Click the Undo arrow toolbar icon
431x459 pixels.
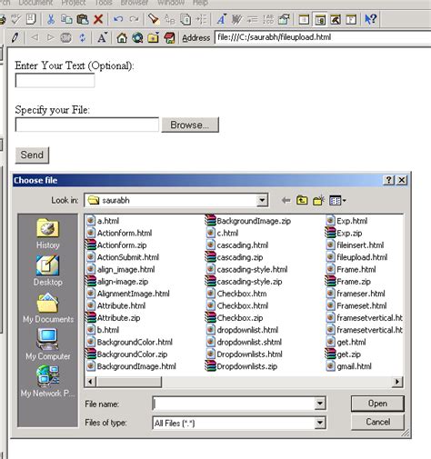pos(118,19)
